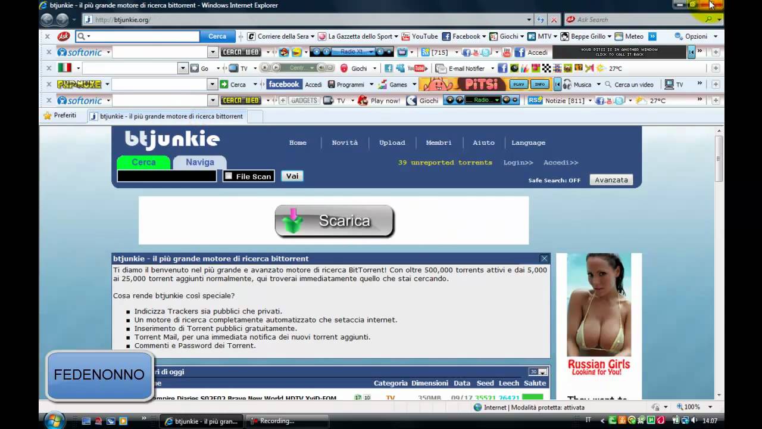Click the Play now! toolbar icon
This screenshot has width=762, height=429.
point(380,101)
